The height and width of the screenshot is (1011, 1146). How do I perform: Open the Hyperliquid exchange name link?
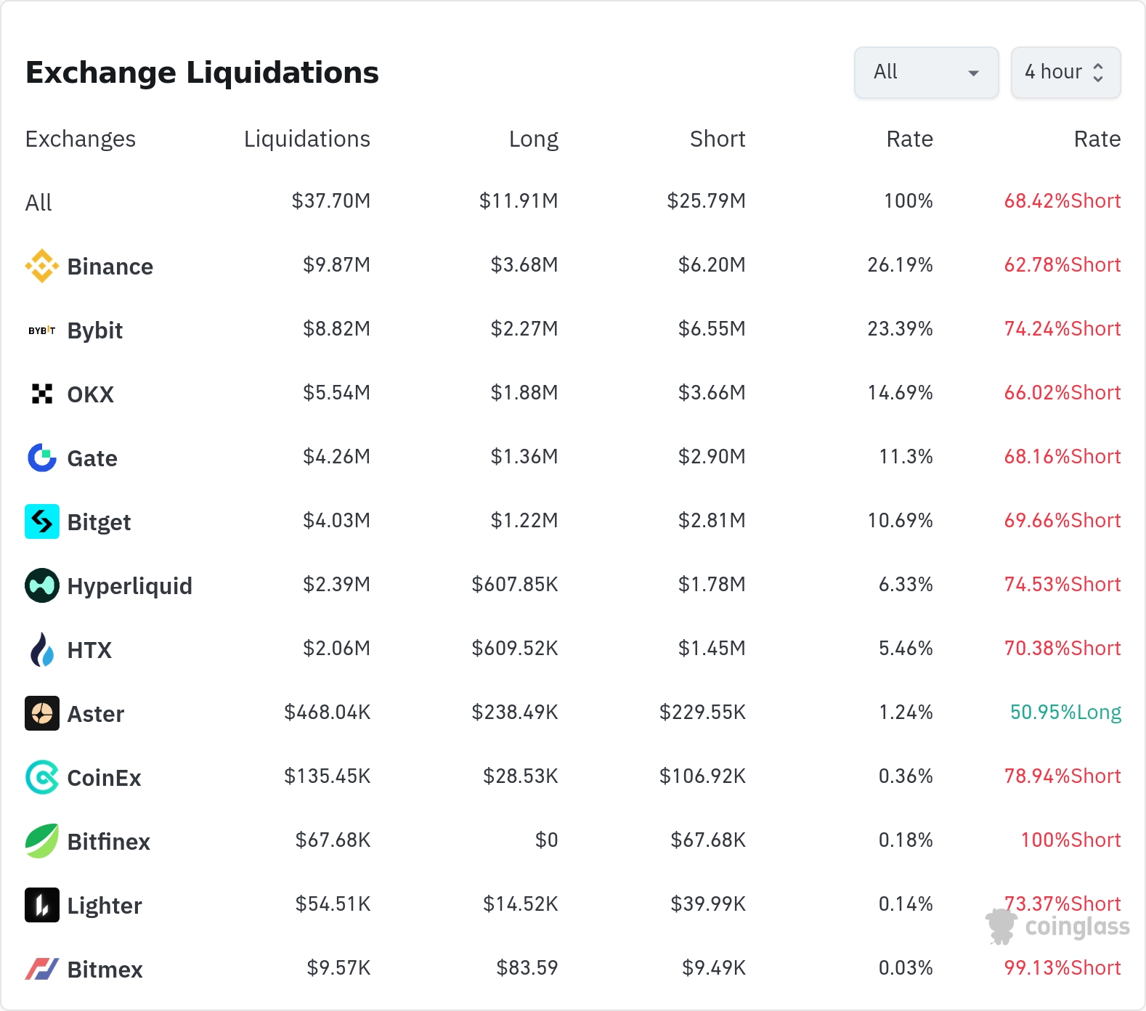(x=129, y=586)
